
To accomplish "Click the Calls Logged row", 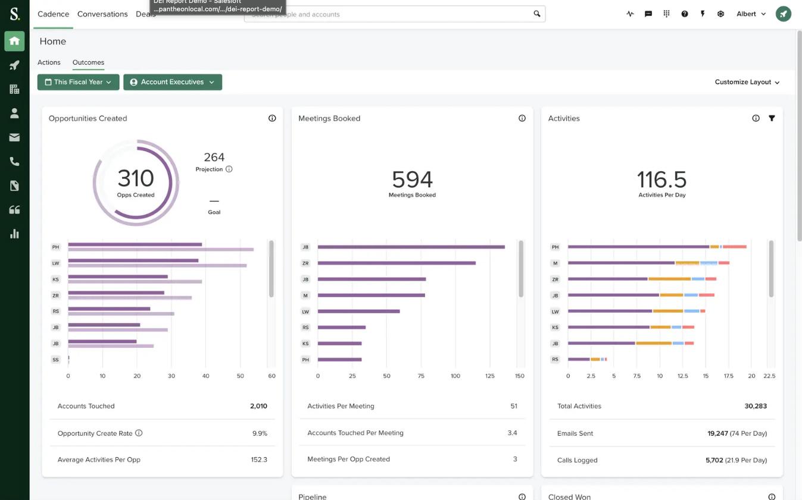I will coord(662,460).
